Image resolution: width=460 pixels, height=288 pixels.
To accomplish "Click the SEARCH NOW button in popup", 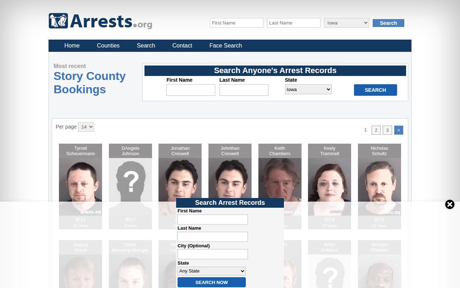I will point(212,282).
